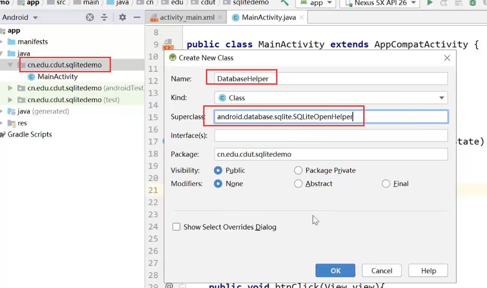Click the MainActivity class icon in tree
The width and height of the screenshot is (487, 288).
pyautogui.click(x=31, y=76)
